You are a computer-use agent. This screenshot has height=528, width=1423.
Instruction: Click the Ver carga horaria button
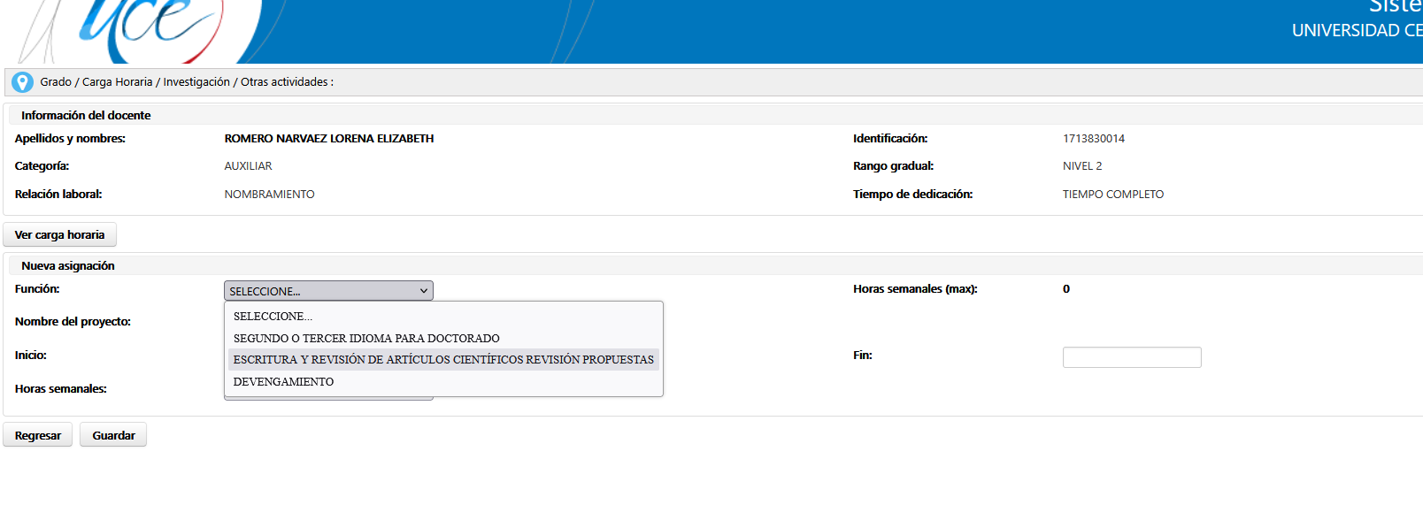(60, 235)
